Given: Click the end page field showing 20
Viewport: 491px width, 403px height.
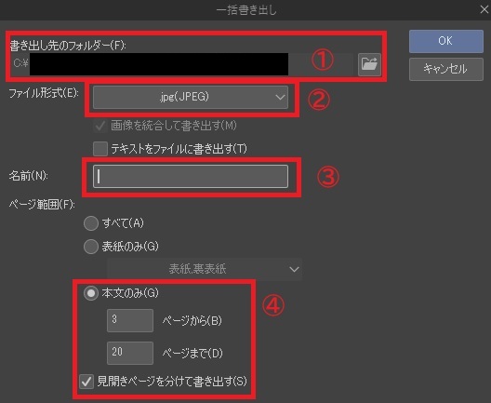Looking at the screenshot, I should pos(130,353).
